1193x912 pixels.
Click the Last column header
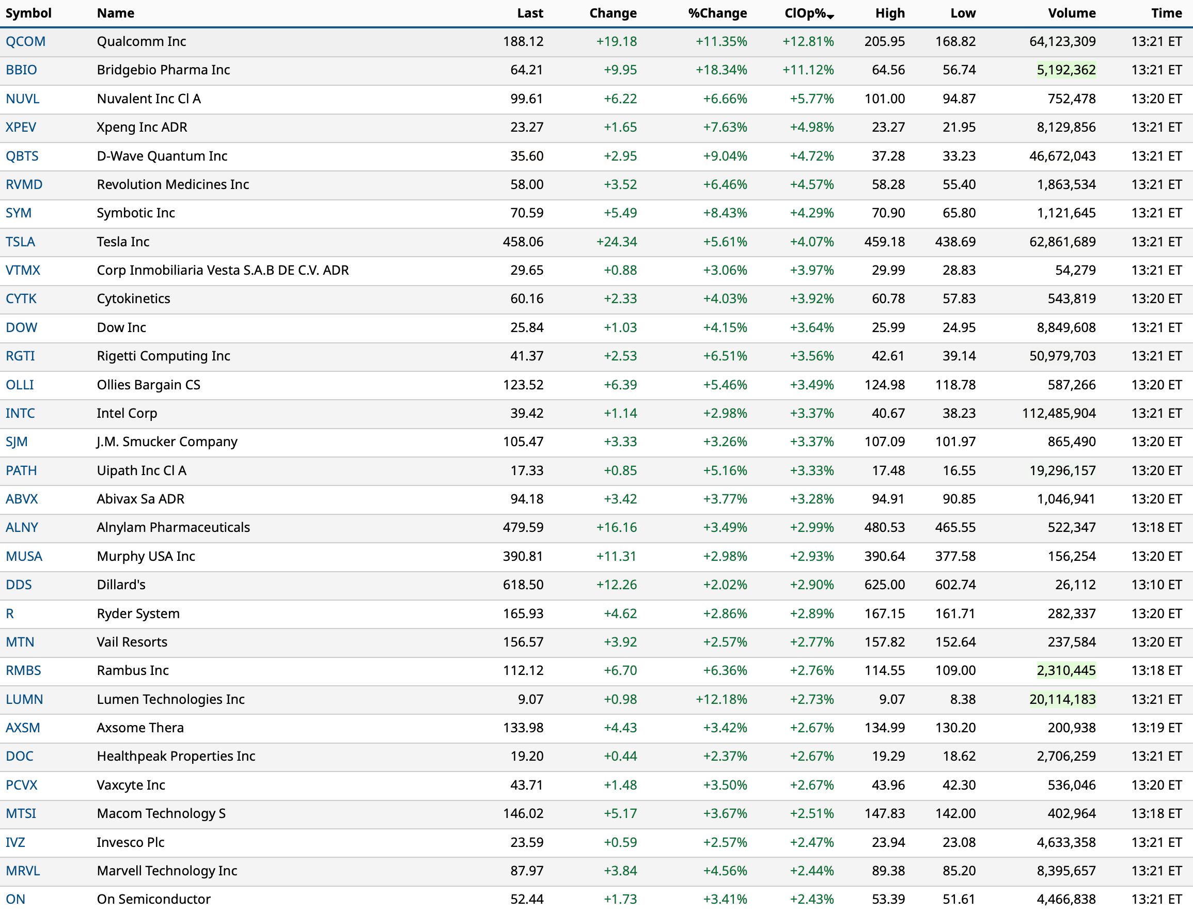529,13
